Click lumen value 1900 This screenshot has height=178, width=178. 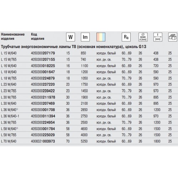coord(84,97)
